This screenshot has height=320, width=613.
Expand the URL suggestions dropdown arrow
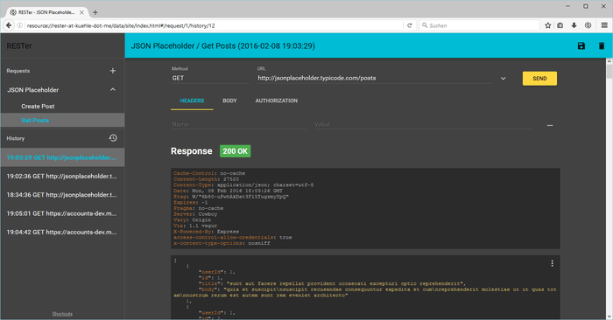[x=504, y=79]
